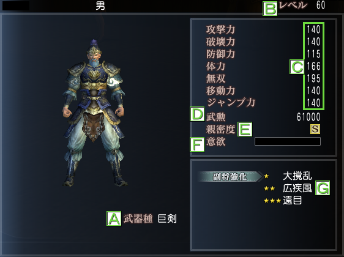This screenshot has height=257, width=344.
Task: Click the gold S rank badge for 親密度
Action: pos(315,129)
